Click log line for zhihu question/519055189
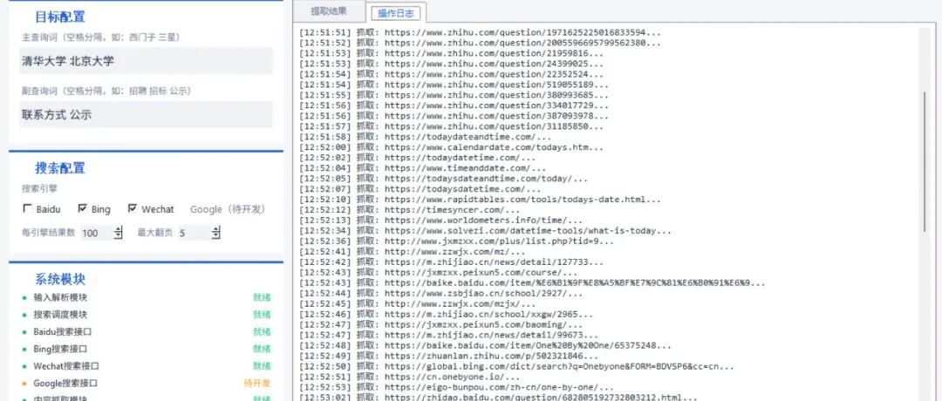This screenshot has width=942, height=401. coord(454,85)
